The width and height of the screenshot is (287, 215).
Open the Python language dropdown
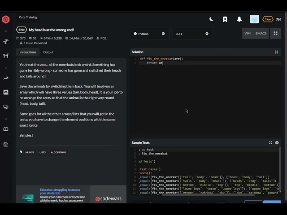(149, 34)
